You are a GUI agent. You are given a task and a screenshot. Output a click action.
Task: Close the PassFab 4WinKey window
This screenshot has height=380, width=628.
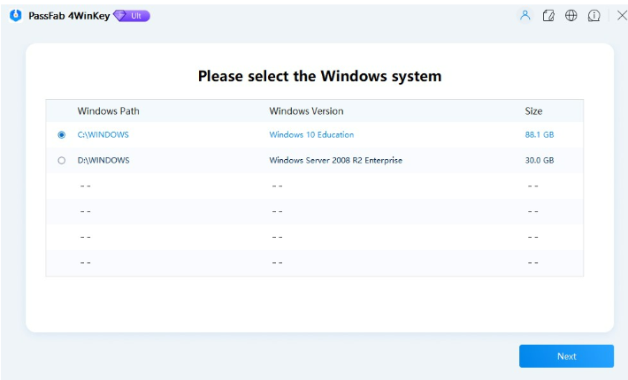click(x=617, y=16)
